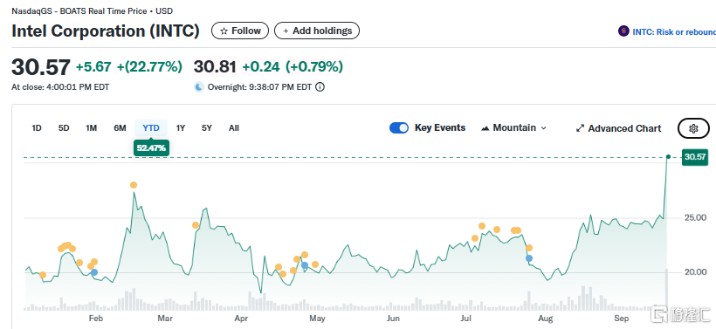Click the Advanced Chart link
This screenshot has height=329, width=716.
click(624, 128)
